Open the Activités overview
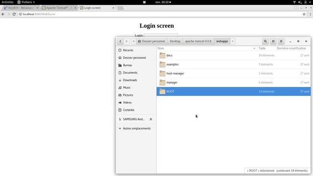Screen dimensions: 313x176 pyautogui.click(x=8, y=2)
